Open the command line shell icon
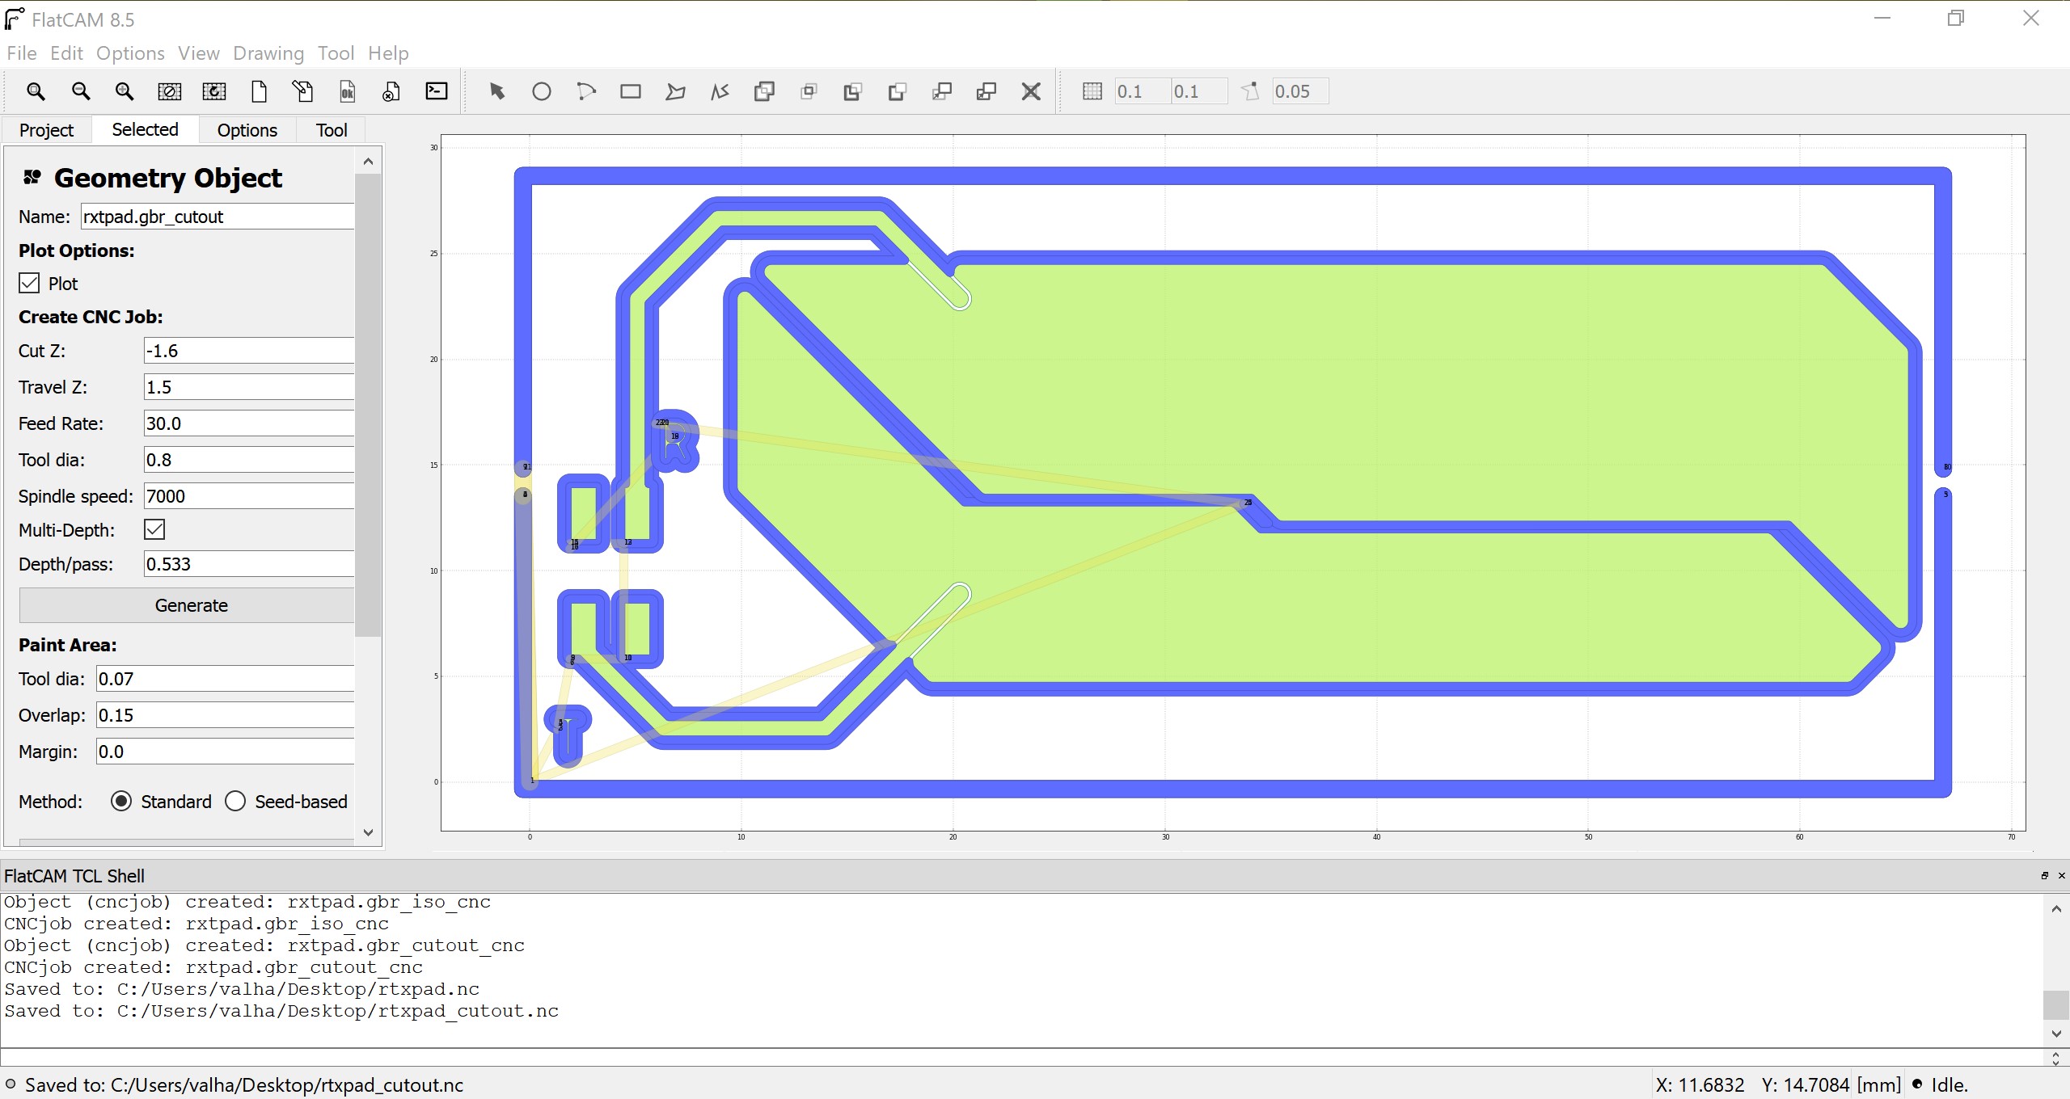Viewport: 2070px width, 1099px height. click(x=437, y=91)
